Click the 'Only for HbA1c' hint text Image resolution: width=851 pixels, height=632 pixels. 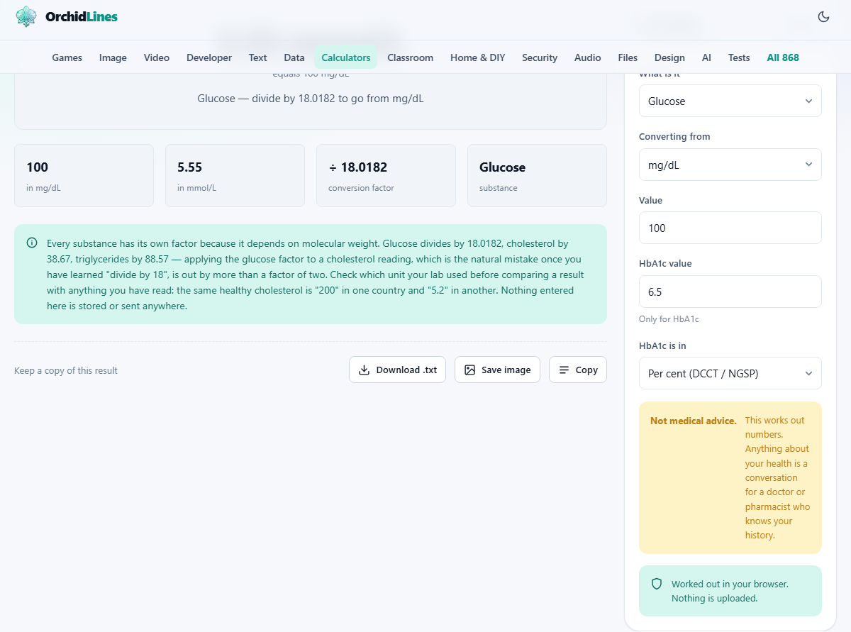[x=669, y=319]
